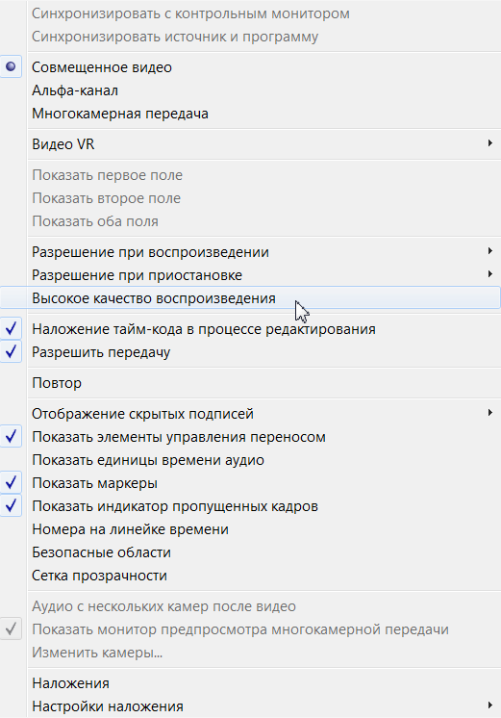Toggle the Разрешить передачу checkmark
Screen dimensions: 501x718
[250, 352]
